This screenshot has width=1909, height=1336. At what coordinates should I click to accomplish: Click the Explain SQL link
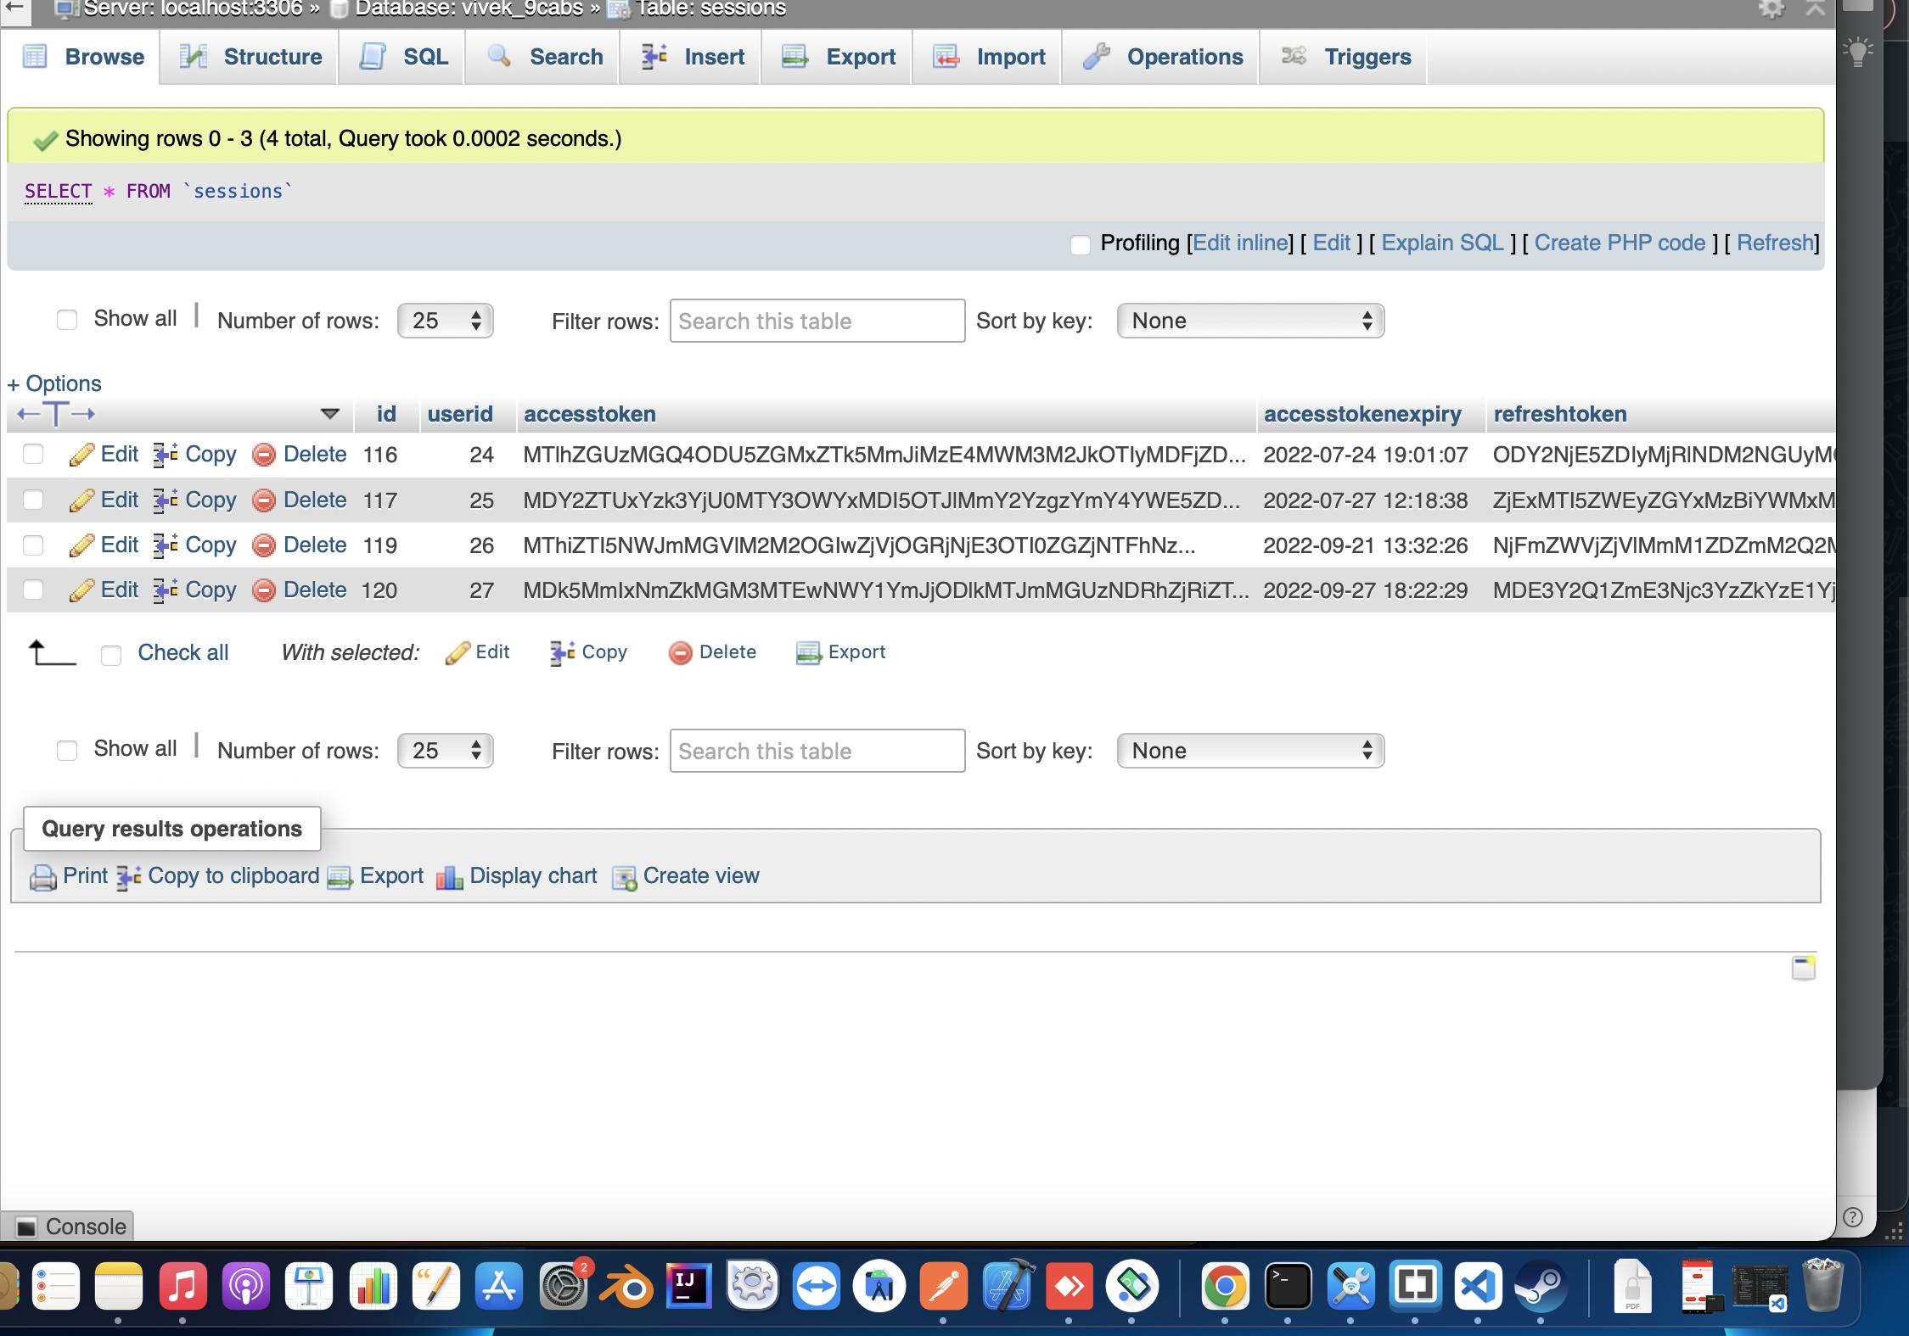(x=1443, y=242)
